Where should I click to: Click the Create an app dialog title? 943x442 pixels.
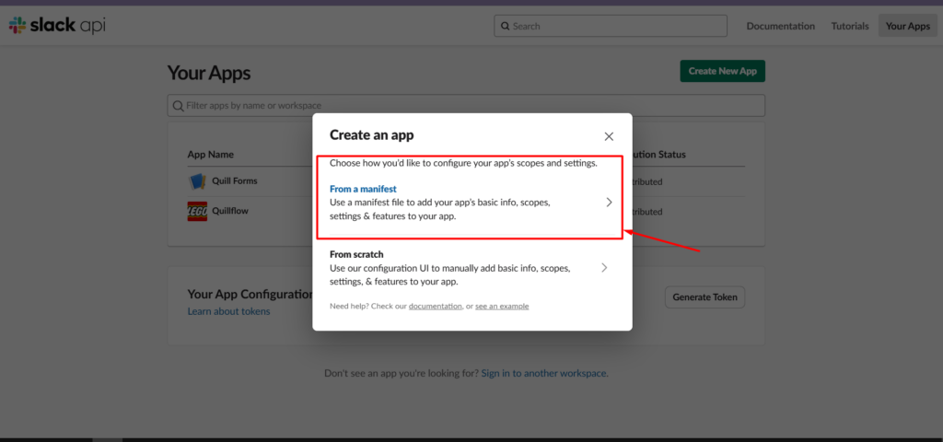(372, 135)
